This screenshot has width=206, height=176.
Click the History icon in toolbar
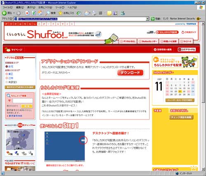pos(79,13)
